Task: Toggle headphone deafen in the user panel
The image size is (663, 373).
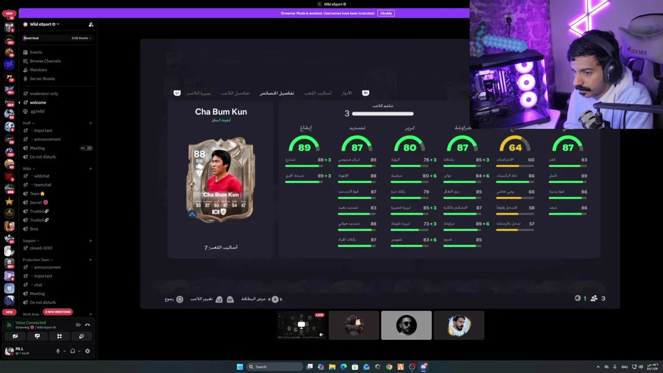Action: click(x=73, y=351)
